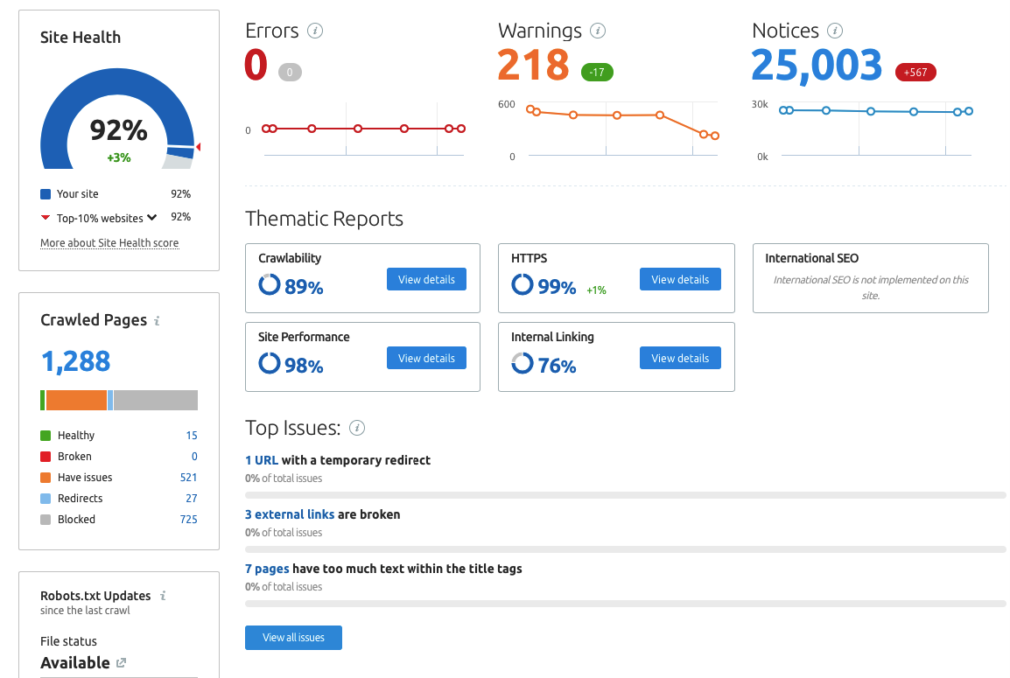
Task: Select the HTTPS progress ring icon
Action: (x=523, y=284)
